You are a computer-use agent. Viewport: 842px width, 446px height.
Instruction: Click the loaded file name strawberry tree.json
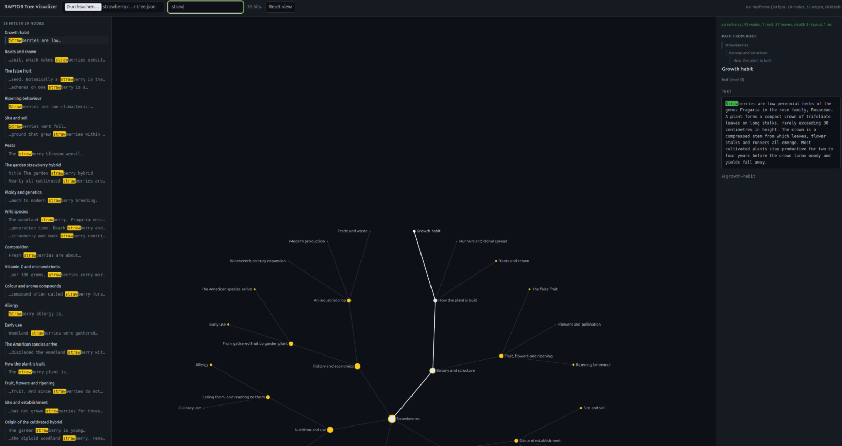point(129,7)
